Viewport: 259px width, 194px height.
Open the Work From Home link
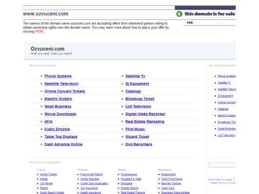172,179
